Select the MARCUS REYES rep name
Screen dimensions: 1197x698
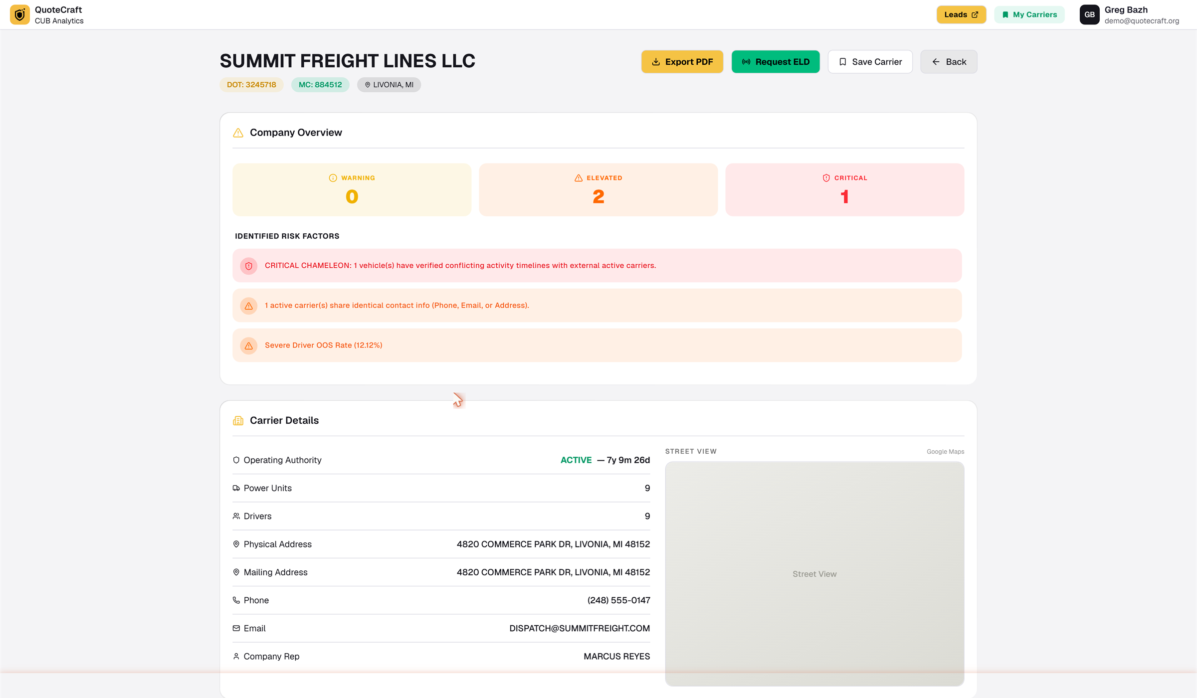point(617,657)
